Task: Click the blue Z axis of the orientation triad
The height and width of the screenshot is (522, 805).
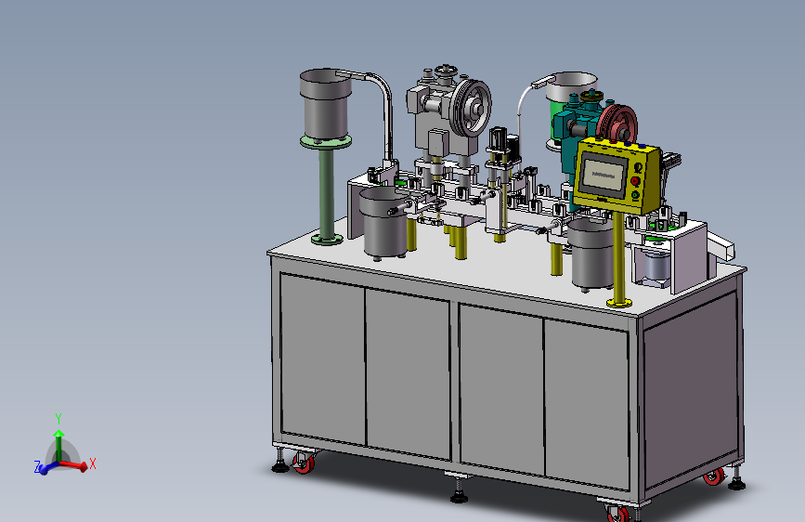Action: [47, 468]
